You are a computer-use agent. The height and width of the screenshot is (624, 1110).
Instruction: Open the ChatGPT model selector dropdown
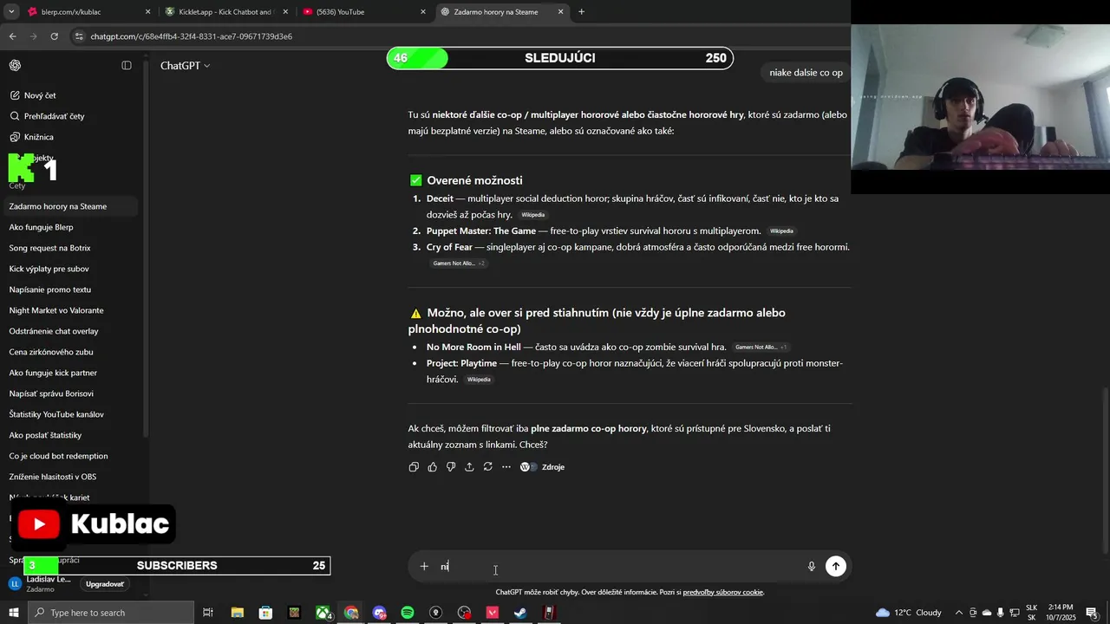tap(185, 66)
